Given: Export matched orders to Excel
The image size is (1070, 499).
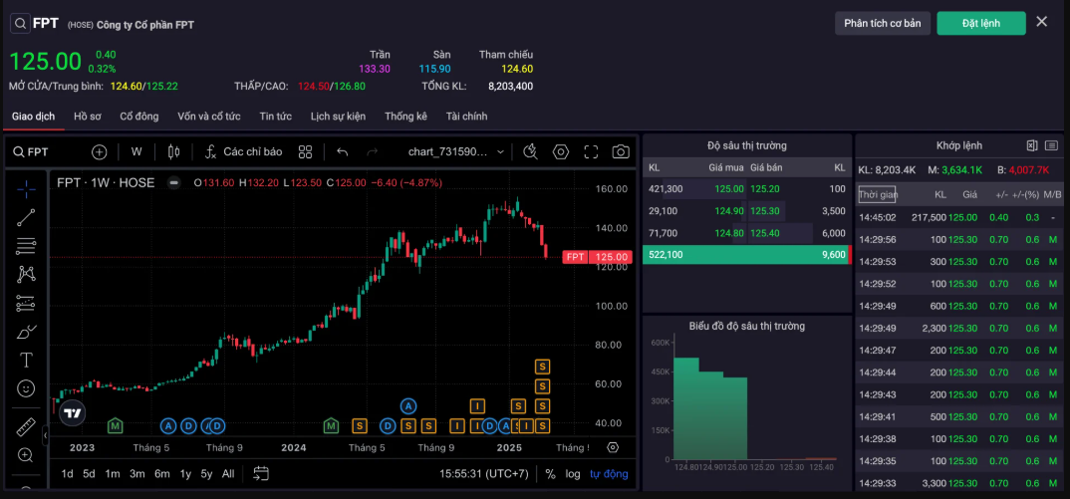Looking at the screenshot, I should point(1032,145).
